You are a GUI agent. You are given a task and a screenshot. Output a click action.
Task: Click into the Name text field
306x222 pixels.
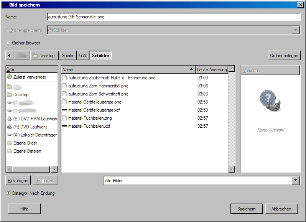173,17
